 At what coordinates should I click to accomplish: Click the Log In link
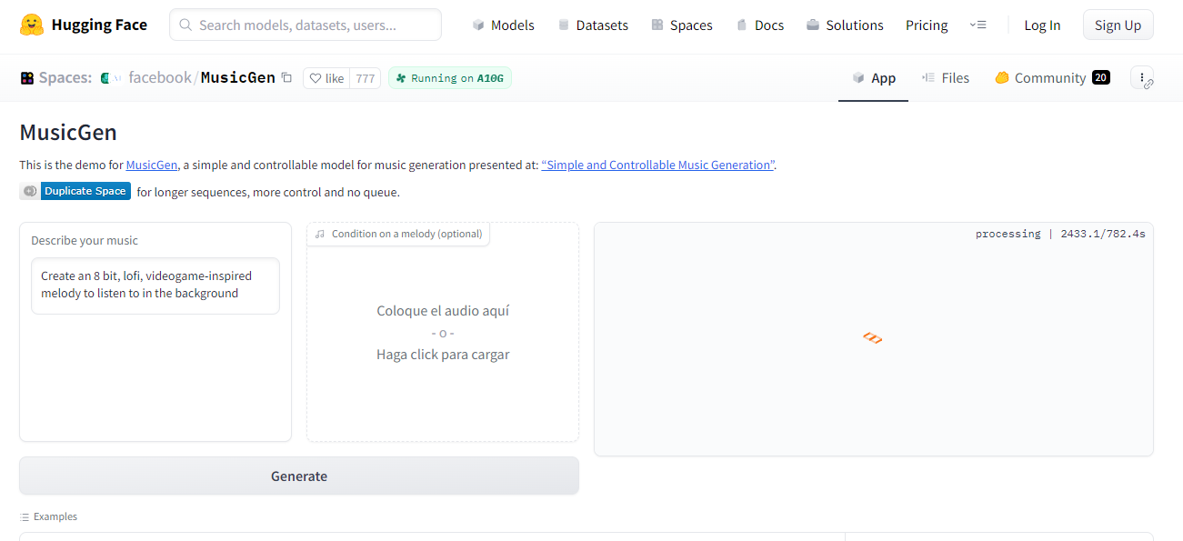(1042, 25)
